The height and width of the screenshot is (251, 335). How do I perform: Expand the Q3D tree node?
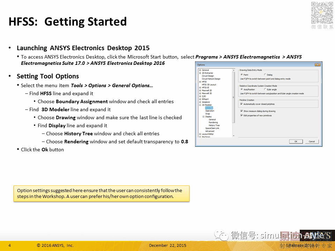click(x=200, y=96)
